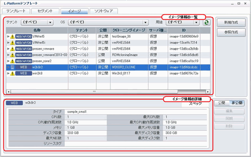Refresh the image list with green icon
Screen dimensions: 251x157
tap(207, 23)
